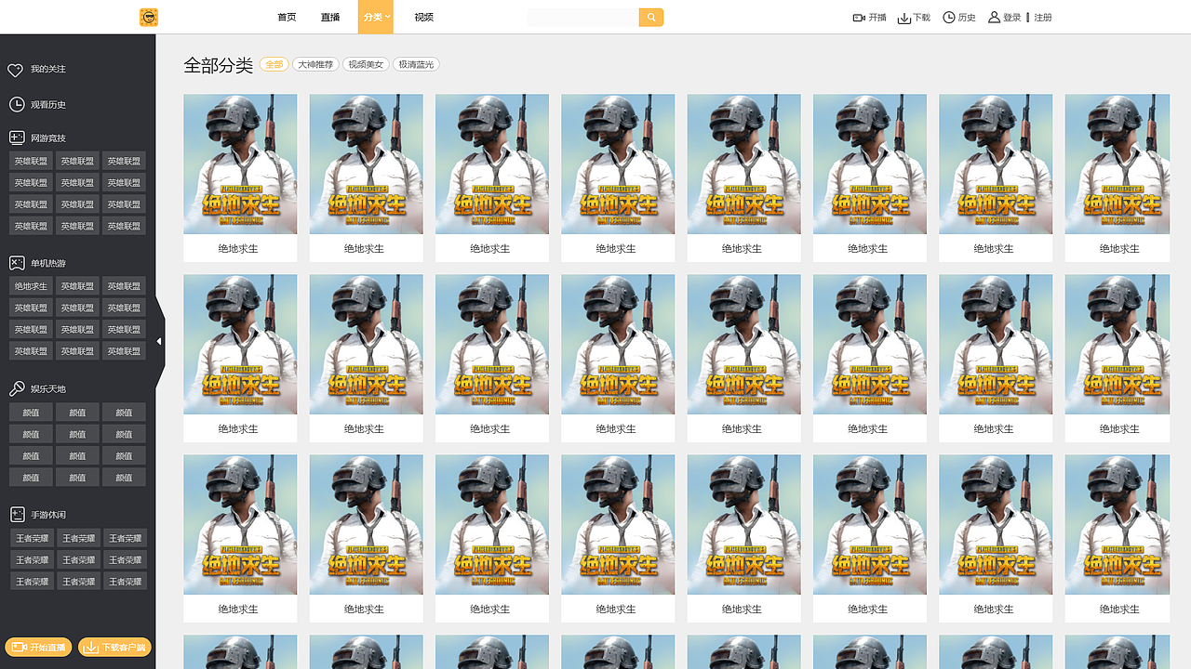The image size is (1191, 669).
Task: Click the orange search magnifier button
Action: pyautogui.click(x=651, y=17)
